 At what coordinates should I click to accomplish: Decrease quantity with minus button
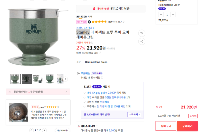(161, 15)
